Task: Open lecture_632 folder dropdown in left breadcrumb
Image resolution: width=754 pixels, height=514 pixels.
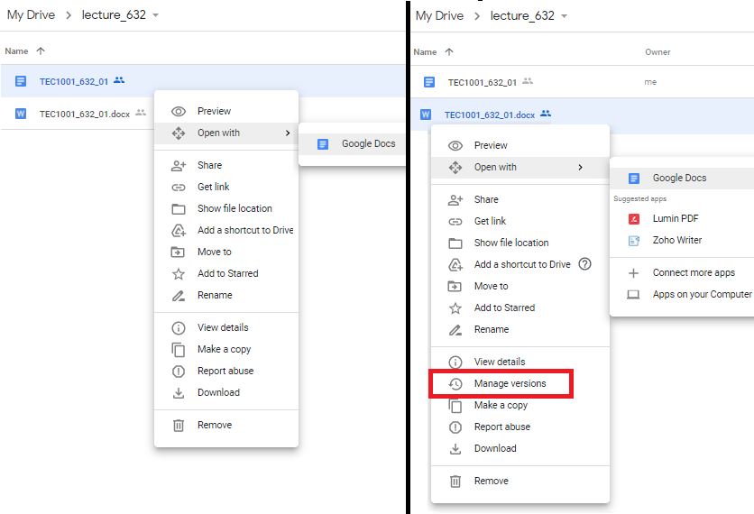Action: click(x=155, y=16)
